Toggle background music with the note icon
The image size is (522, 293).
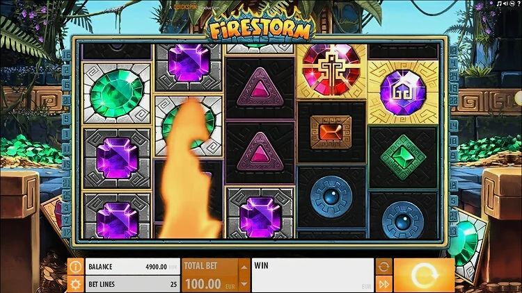pyautogui.click(x=499, y=3)
